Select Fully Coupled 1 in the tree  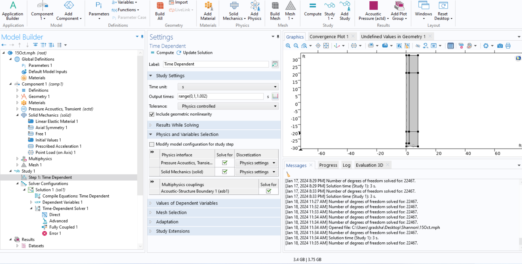tap(63, 227)
